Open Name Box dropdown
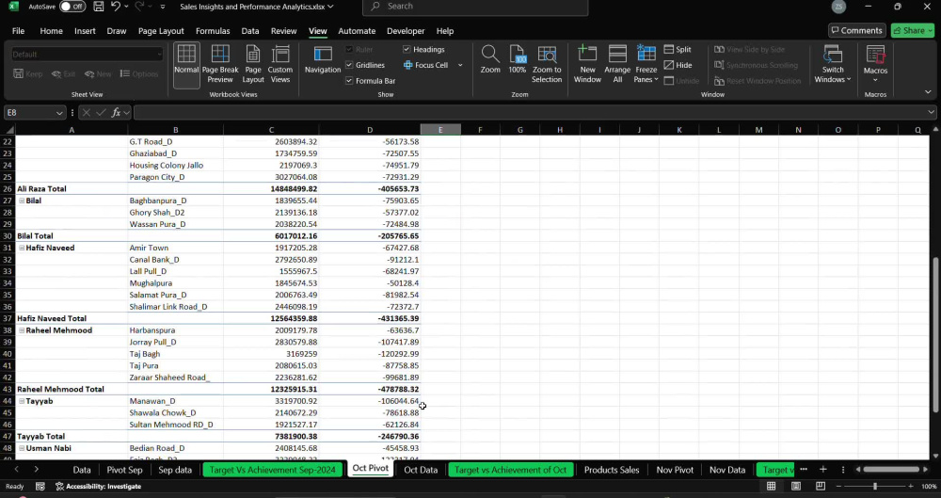941x498 pixels. pos(59,112)
